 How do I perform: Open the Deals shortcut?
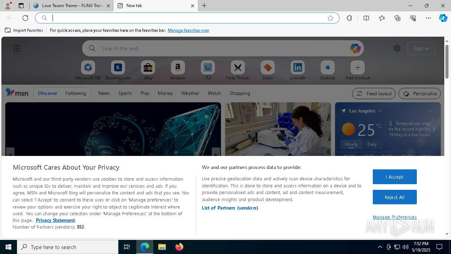[268, 71]
